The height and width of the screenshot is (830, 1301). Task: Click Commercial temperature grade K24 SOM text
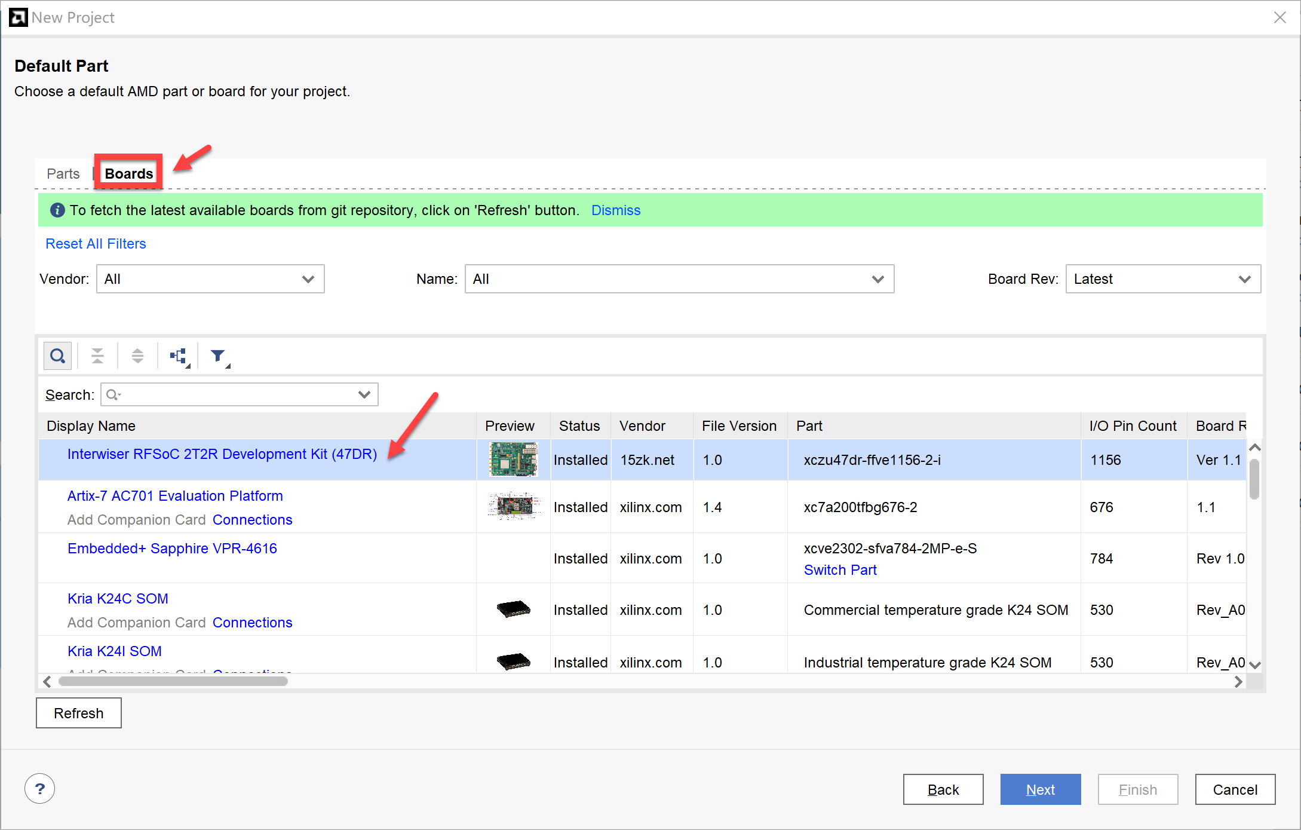coord(936,610)
